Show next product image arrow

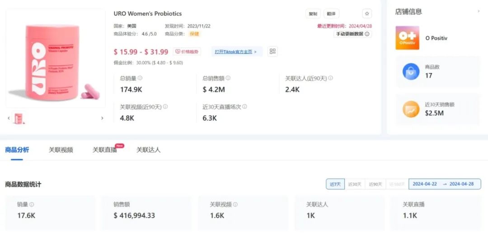pos(102,118)
